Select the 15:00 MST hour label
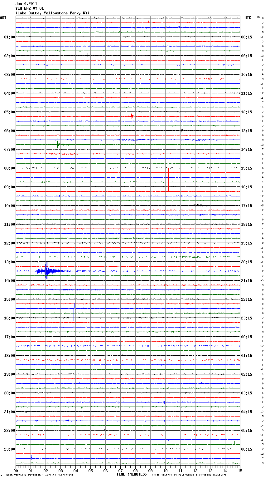 [10, 299]
